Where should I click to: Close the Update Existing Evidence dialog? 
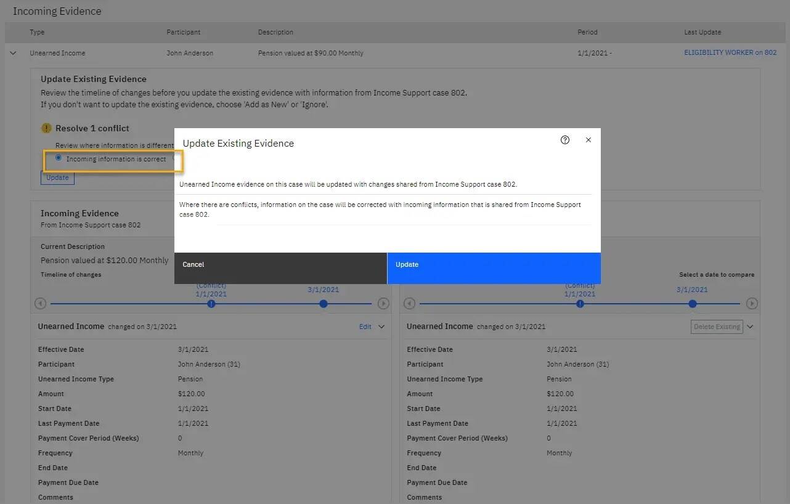[x=588, y=140]
